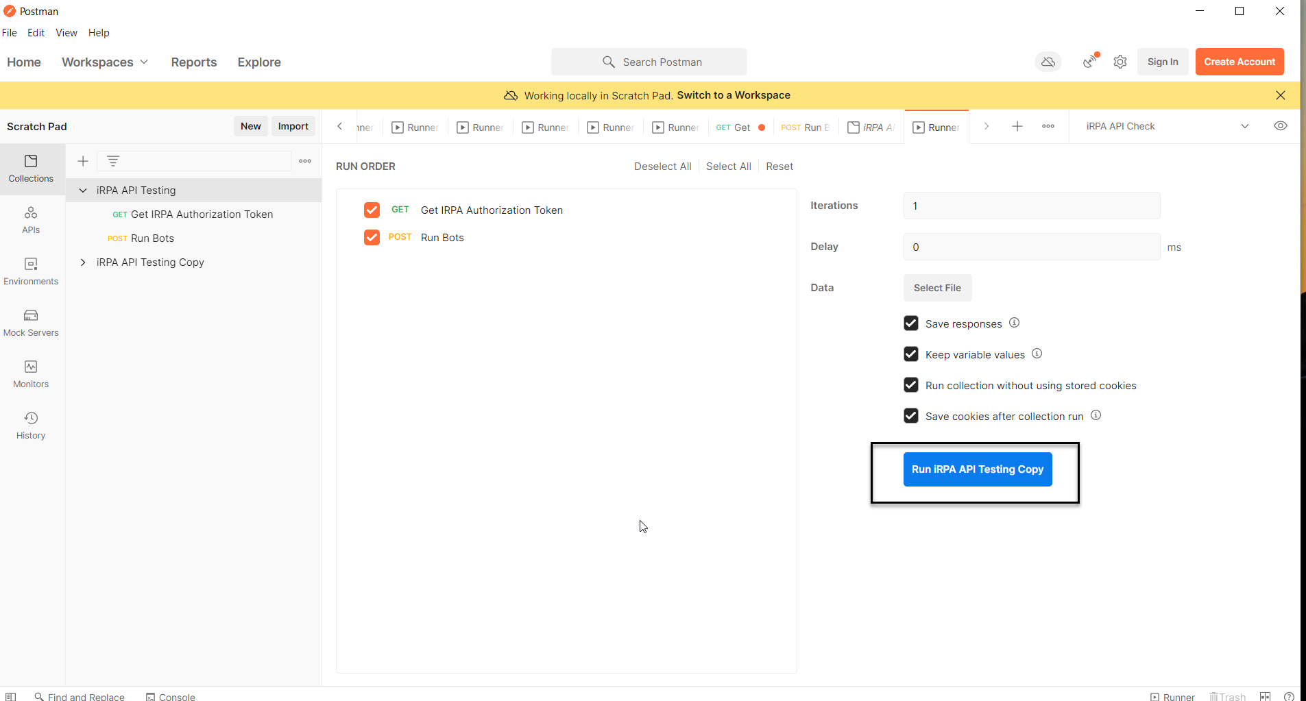The height and width of the screenshot is (701, 1306).
Task: Toggle the Save responses checkbox
Action: (x=911, y=323)
